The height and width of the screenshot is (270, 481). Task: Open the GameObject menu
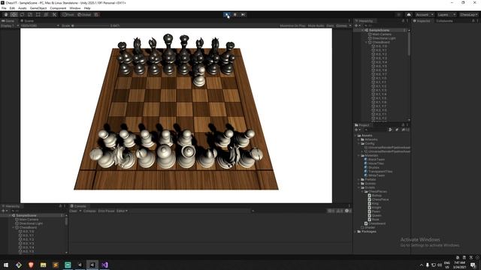tap(38, 8)
